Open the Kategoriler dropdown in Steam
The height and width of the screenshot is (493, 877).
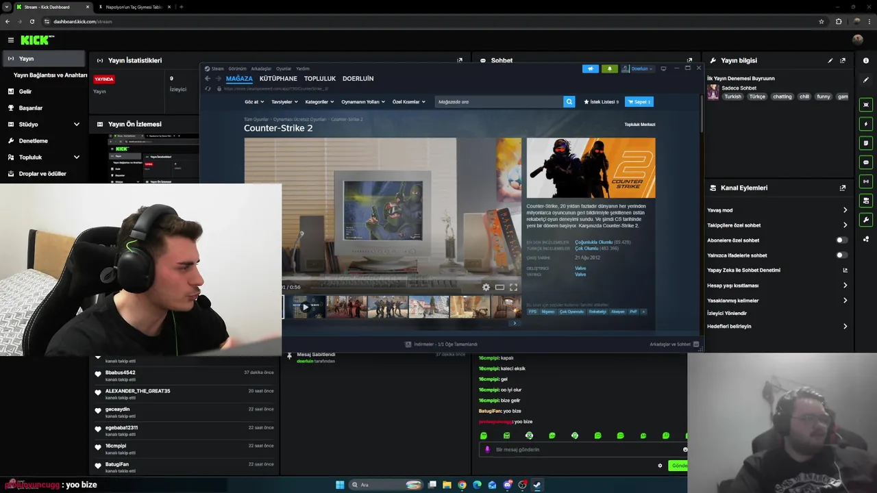click(319, 102)
